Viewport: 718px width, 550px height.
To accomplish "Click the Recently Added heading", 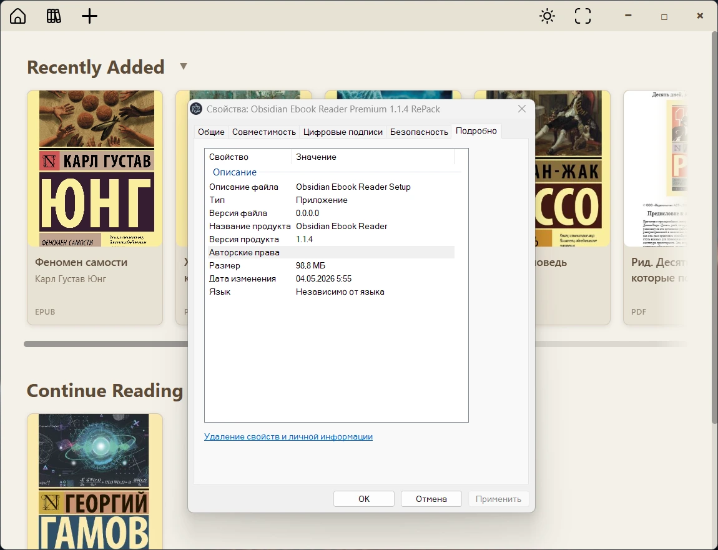I will 96,67.
